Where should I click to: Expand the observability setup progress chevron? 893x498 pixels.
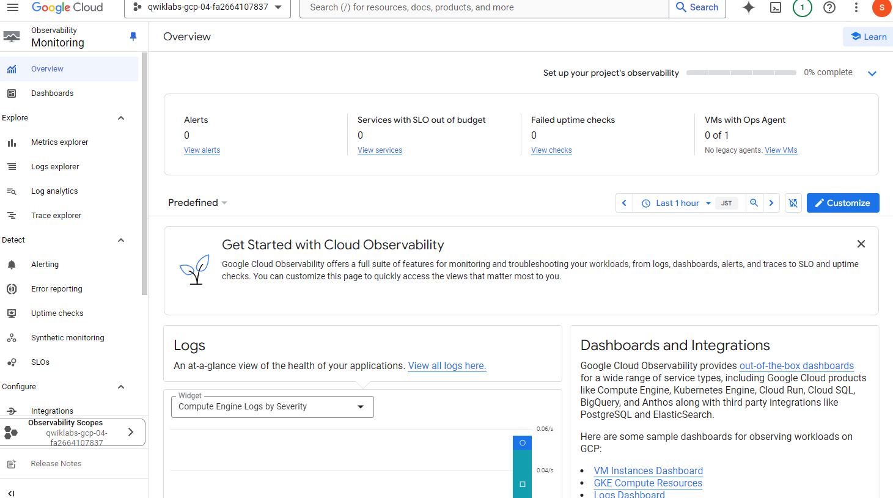click(x=872, y=73)
